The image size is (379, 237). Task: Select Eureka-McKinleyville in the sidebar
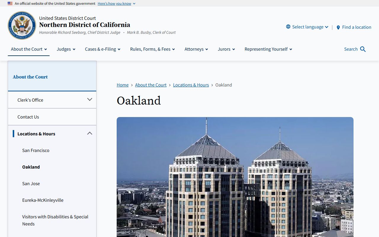[43, 200]
